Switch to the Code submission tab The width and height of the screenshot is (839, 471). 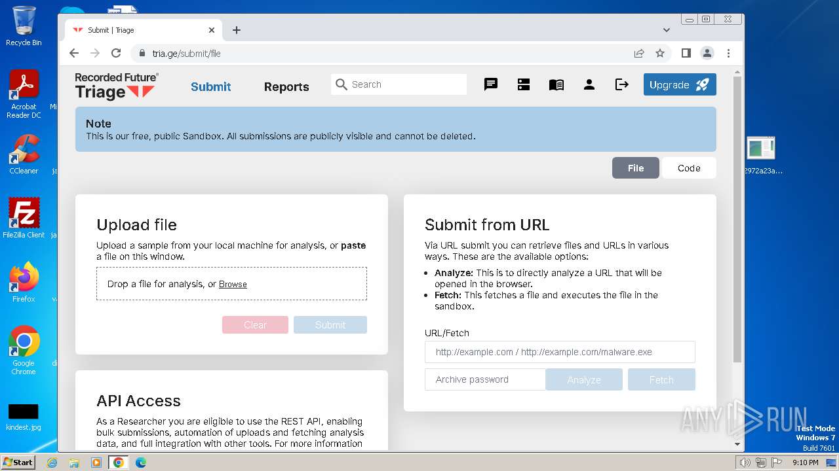pos(689,168)
